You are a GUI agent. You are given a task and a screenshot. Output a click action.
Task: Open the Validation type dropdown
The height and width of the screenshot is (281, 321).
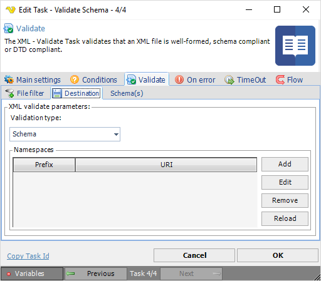click(65, 134)
